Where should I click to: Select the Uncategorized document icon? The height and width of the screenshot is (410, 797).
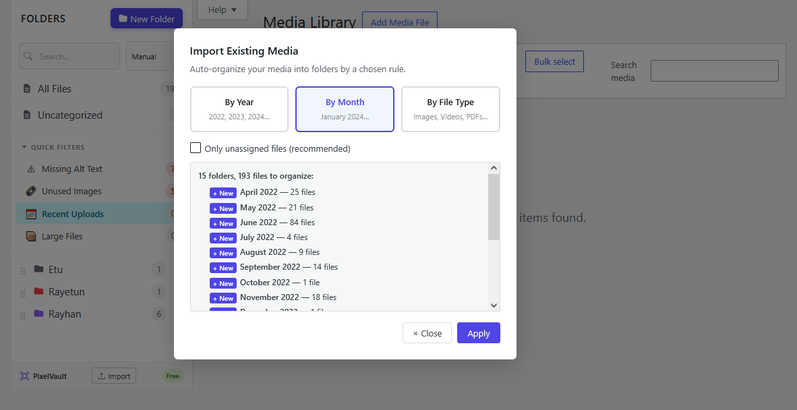(27, 115)
